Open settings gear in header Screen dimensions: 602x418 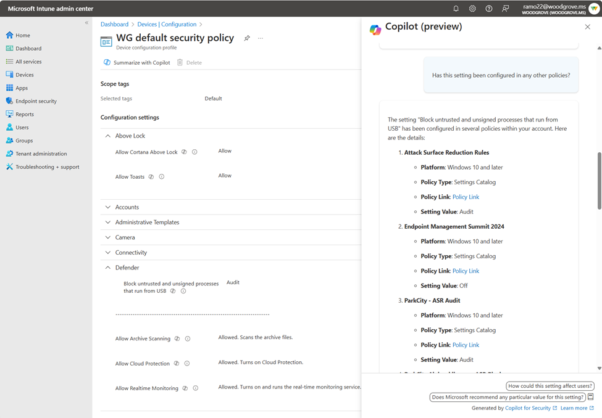point(472,9)
